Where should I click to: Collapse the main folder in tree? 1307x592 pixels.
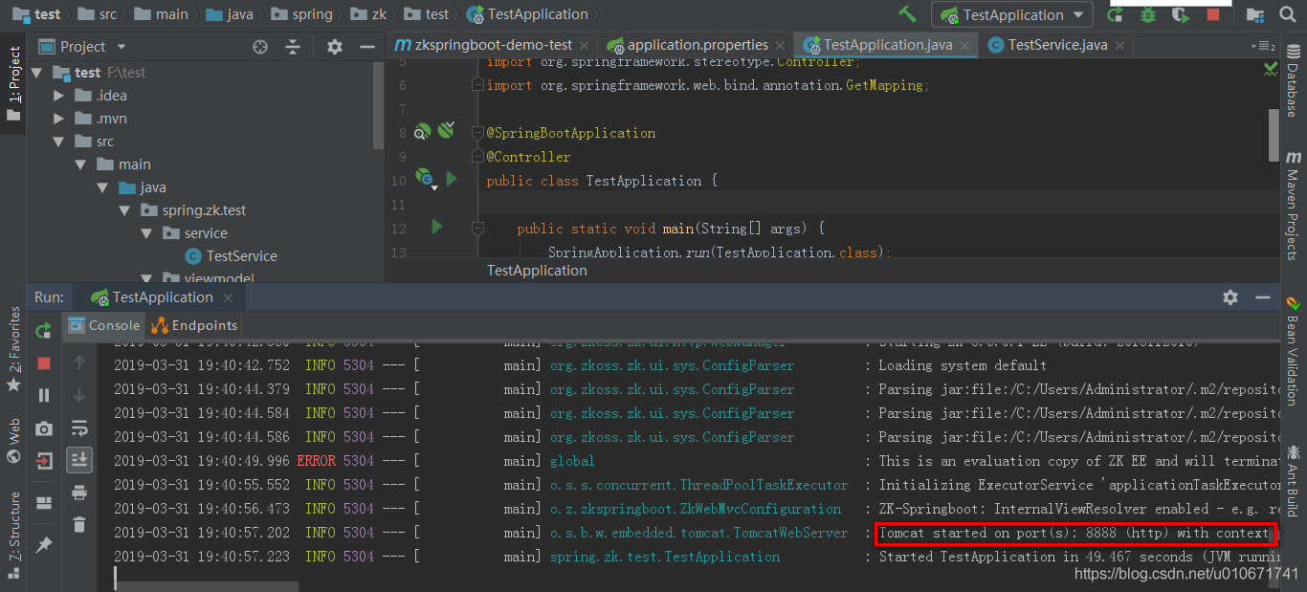coord(81,164)
